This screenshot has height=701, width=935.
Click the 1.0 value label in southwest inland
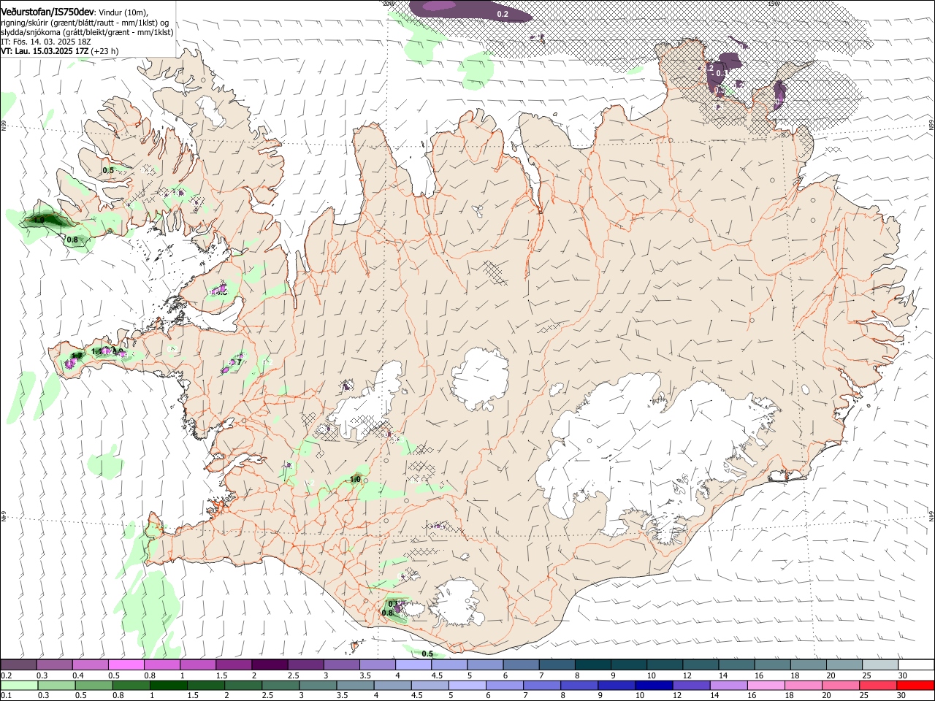coord(355,479)
